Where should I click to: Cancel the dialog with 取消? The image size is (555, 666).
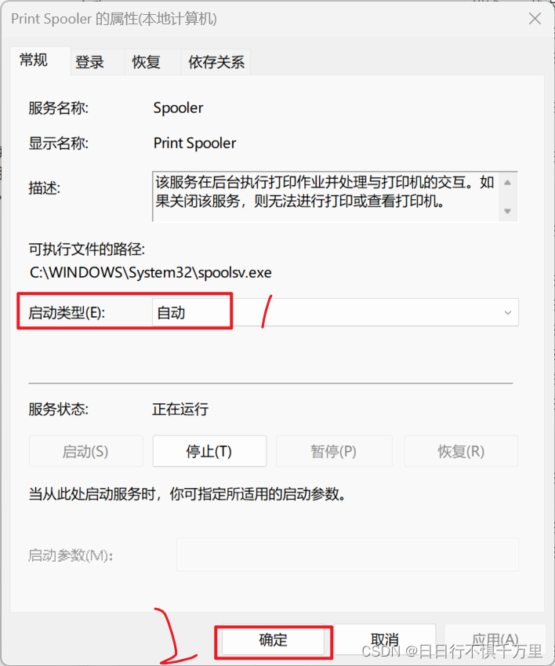pyautogui.click(x=385, y=639)
